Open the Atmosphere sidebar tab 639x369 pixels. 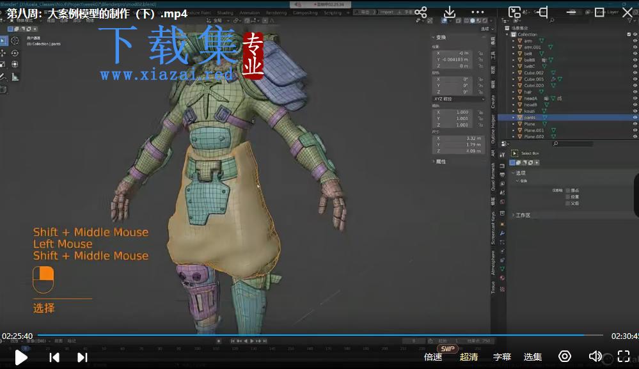point(493,263)
